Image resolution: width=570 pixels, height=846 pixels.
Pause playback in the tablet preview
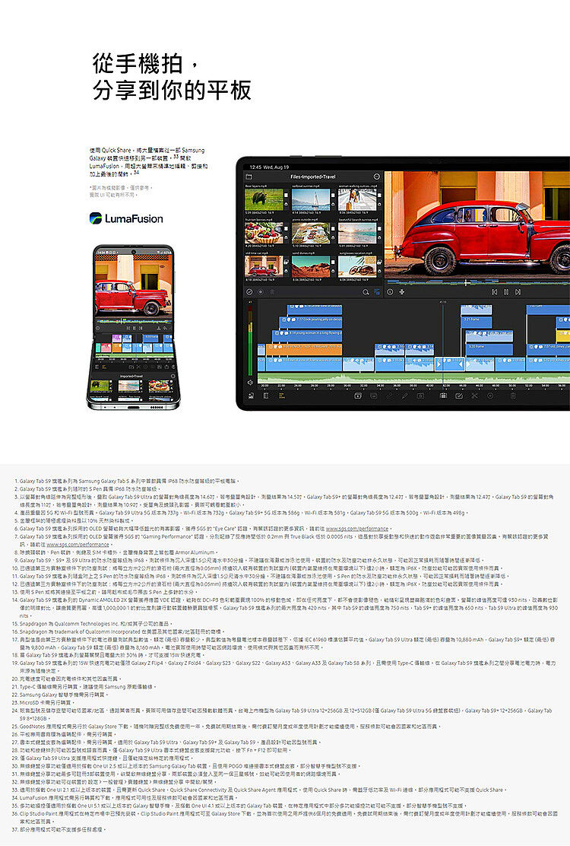point(506,292)
